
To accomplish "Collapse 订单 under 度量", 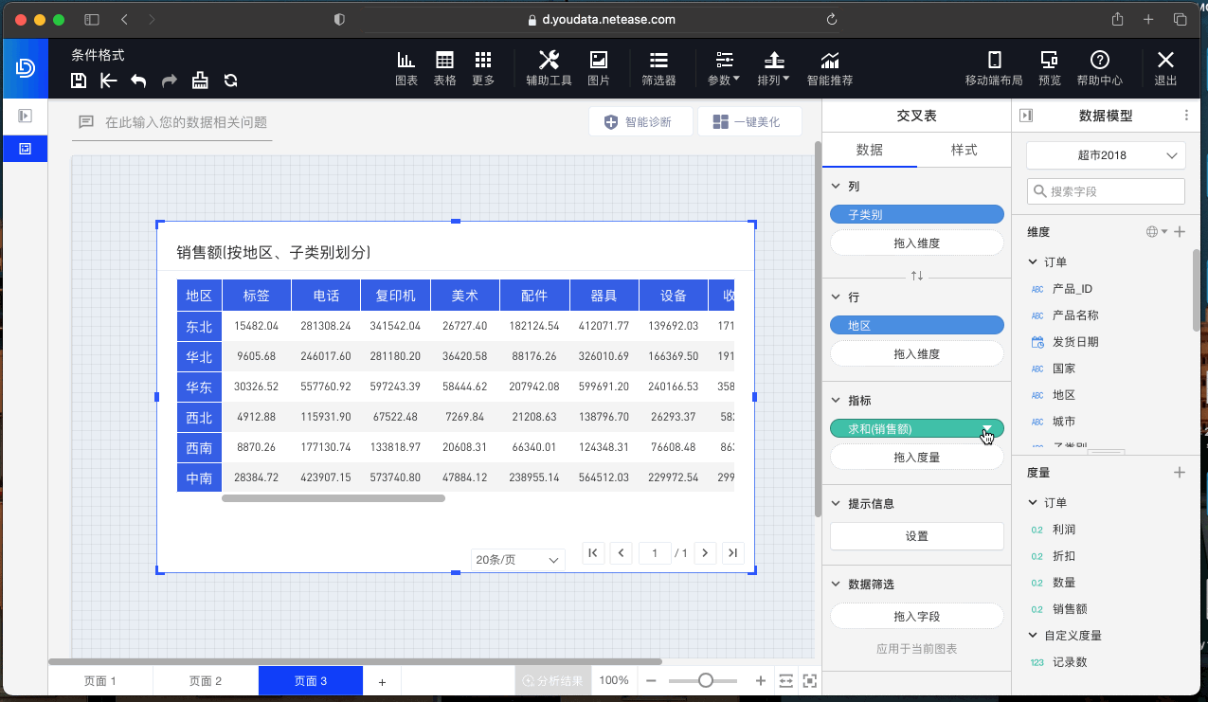I will pos(1033,503).
